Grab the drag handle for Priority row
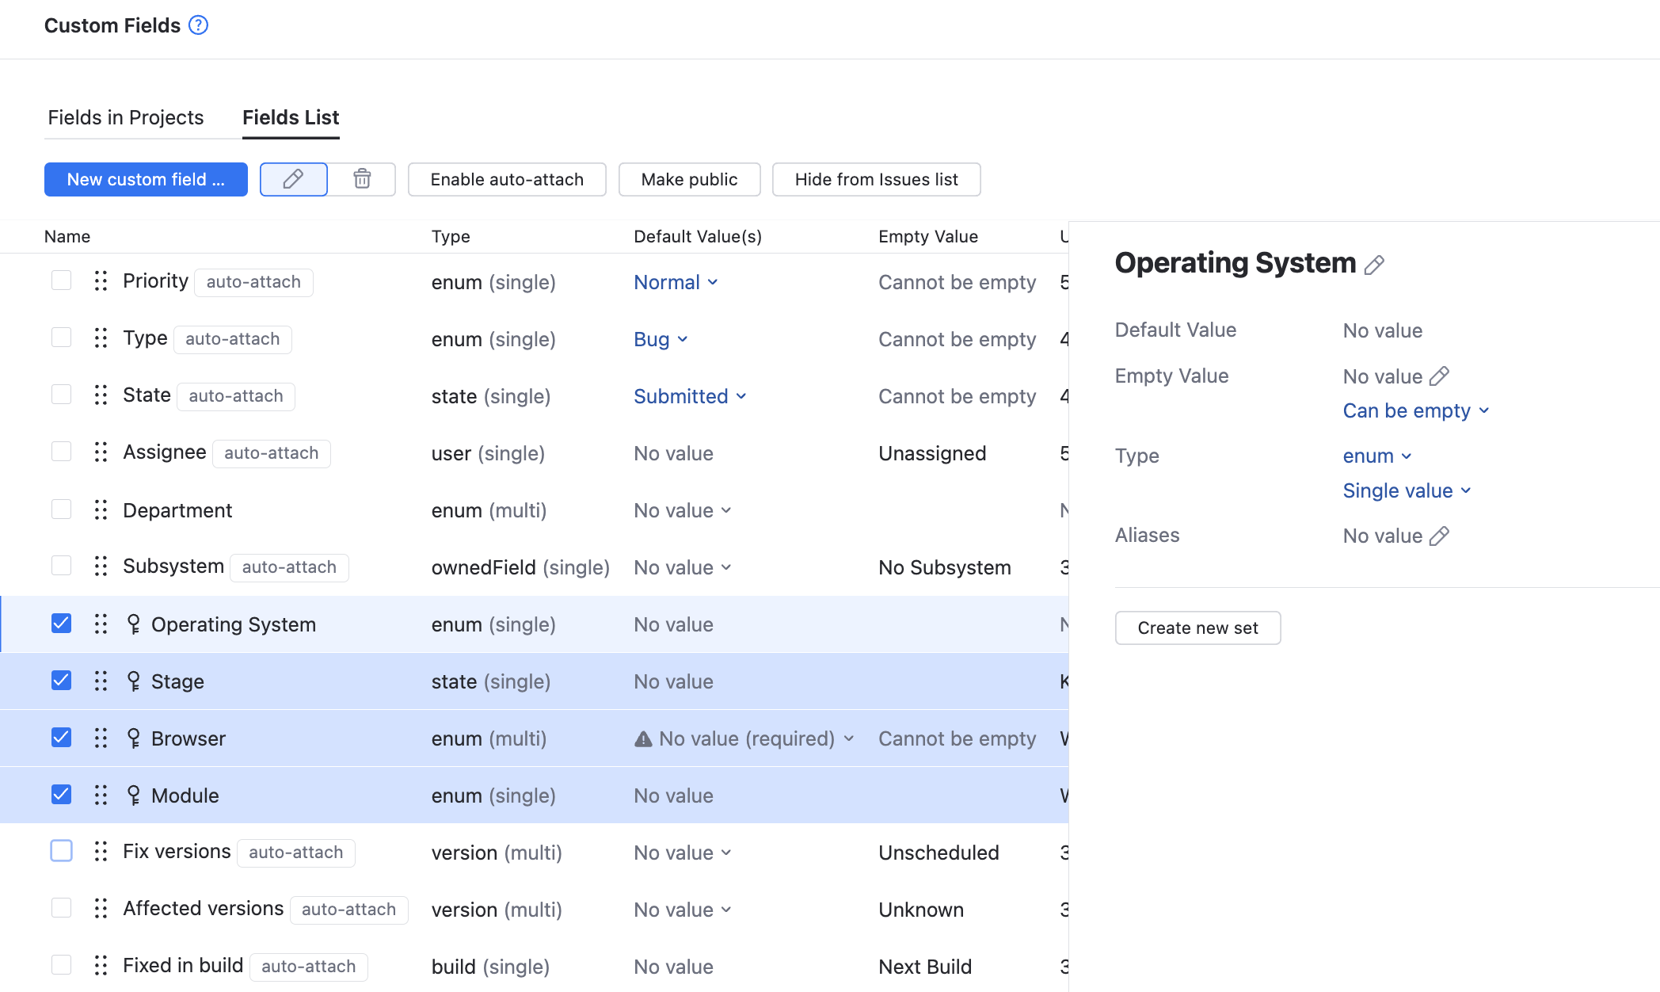Screen dimensions: 1660x992 click(101, 281)
